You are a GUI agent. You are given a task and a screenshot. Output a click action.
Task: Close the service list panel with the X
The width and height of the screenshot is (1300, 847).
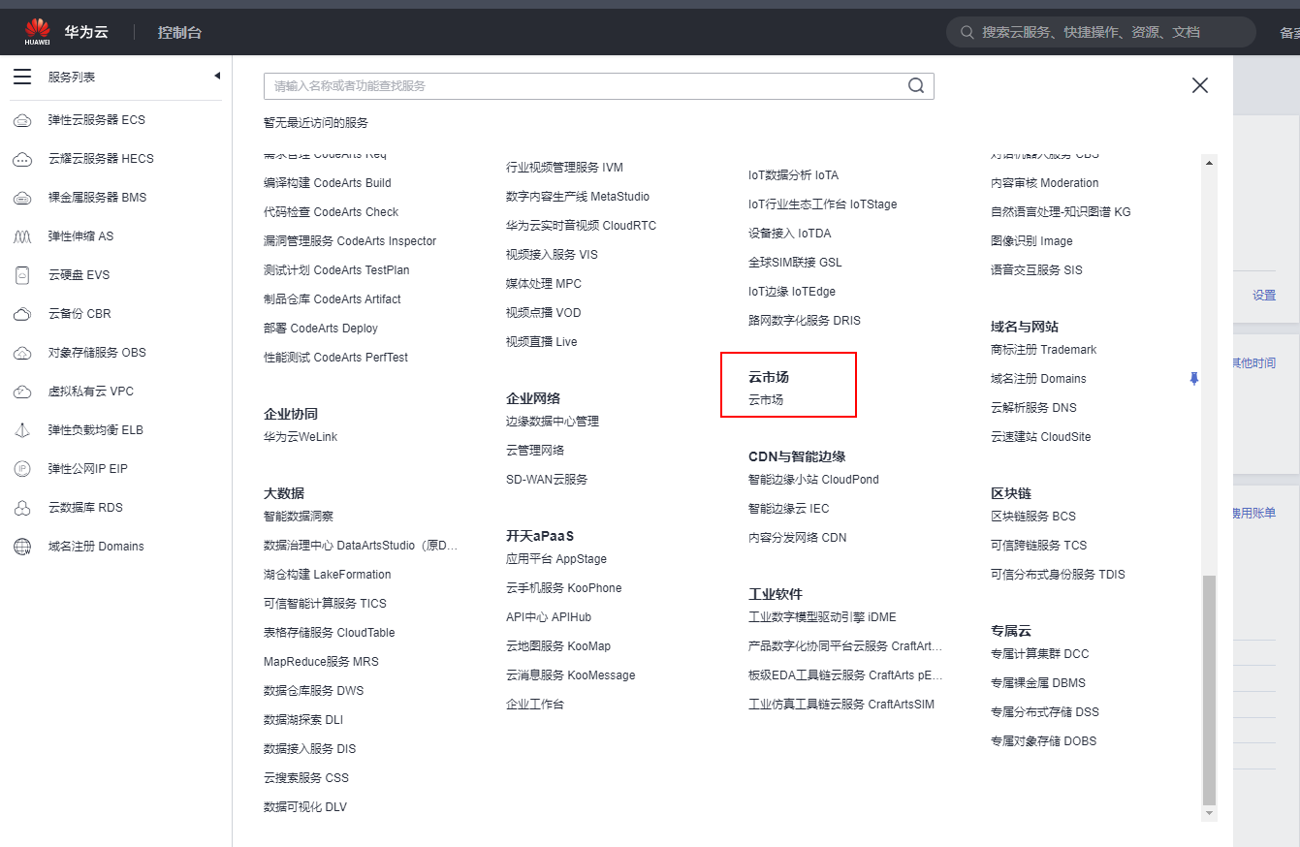[x=1200, y=85]
